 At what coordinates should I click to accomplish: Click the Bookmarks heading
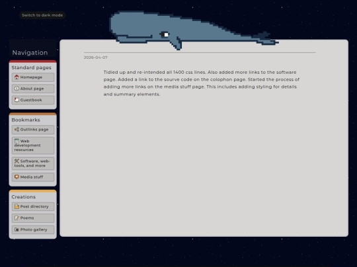26,120
